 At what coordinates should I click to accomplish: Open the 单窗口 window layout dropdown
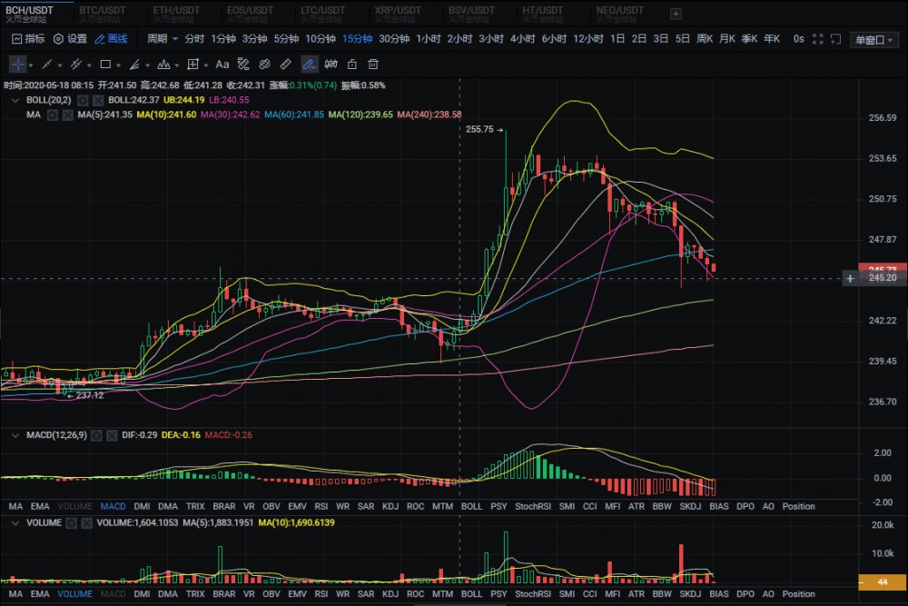pyautogui.click(x=874, y=39)
